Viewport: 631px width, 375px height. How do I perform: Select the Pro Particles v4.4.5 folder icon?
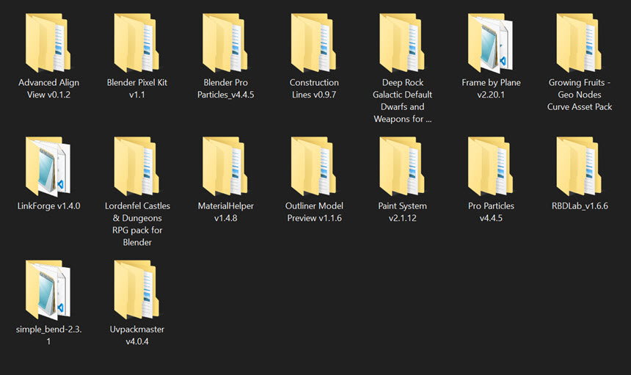pyautogui.click(x=491, y=166)
